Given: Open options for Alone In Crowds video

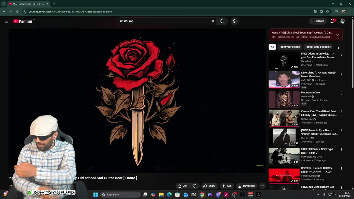Looking at the screenshot, I should pyautogui.click(x=341, y=54).
